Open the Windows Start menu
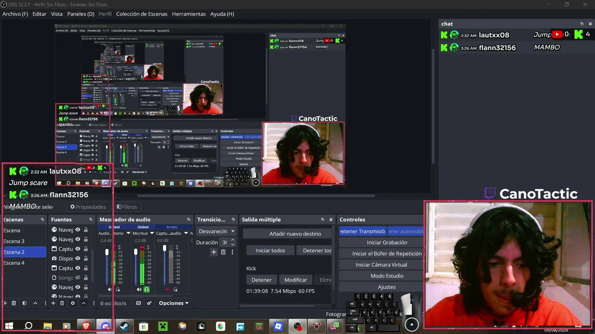Viewport: 595px width, 334px height. pyautogui.click(x=9, y=326)
